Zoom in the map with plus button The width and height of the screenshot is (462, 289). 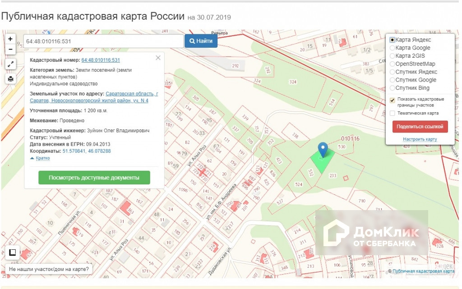click(x=10, y=39)
